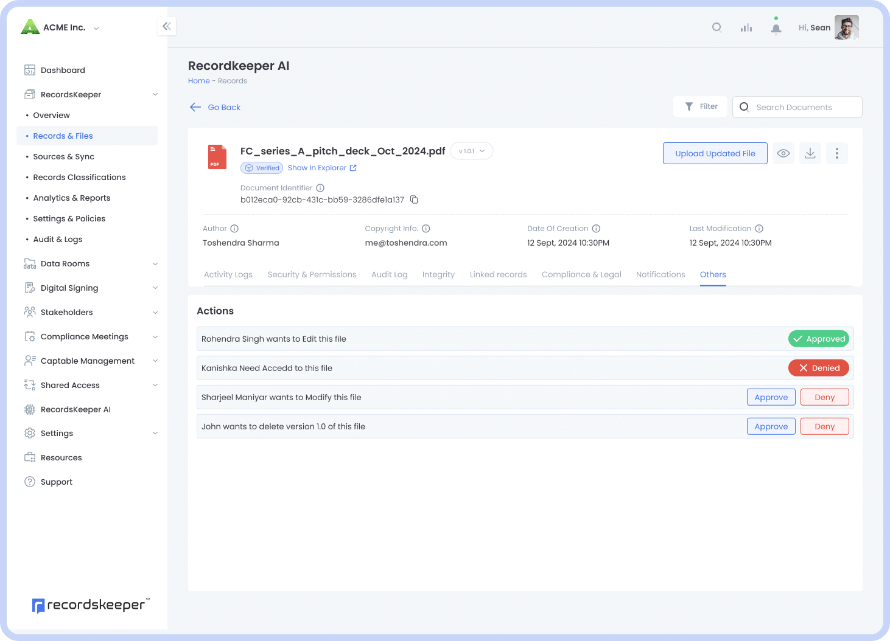Collapse the sidebar with double-chevron icon
890x641 pixels.
point(166,26)
